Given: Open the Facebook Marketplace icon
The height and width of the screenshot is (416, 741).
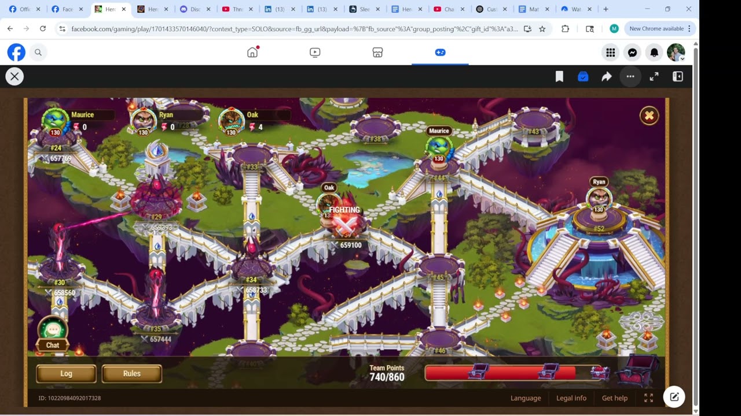Looking at the screenshot, I should tap(377, 53).
